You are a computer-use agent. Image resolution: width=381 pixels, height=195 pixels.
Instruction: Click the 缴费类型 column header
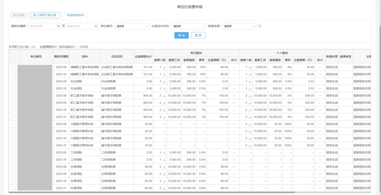click(x=345, y=56)
